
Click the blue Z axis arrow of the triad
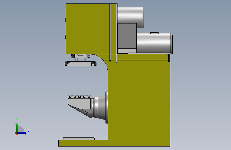[22, 133]
